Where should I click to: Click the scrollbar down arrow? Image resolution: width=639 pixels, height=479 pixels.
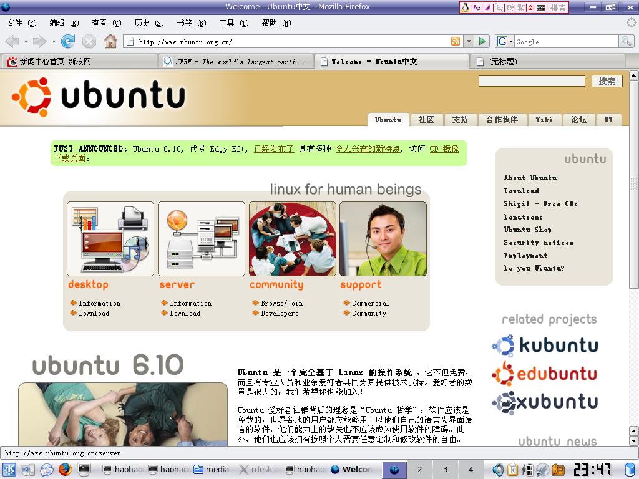point(634,440)
